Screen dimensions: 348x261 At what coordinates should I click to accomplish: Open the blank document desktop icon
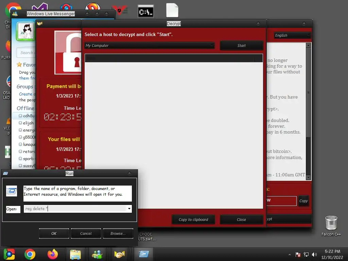point(172,10)
